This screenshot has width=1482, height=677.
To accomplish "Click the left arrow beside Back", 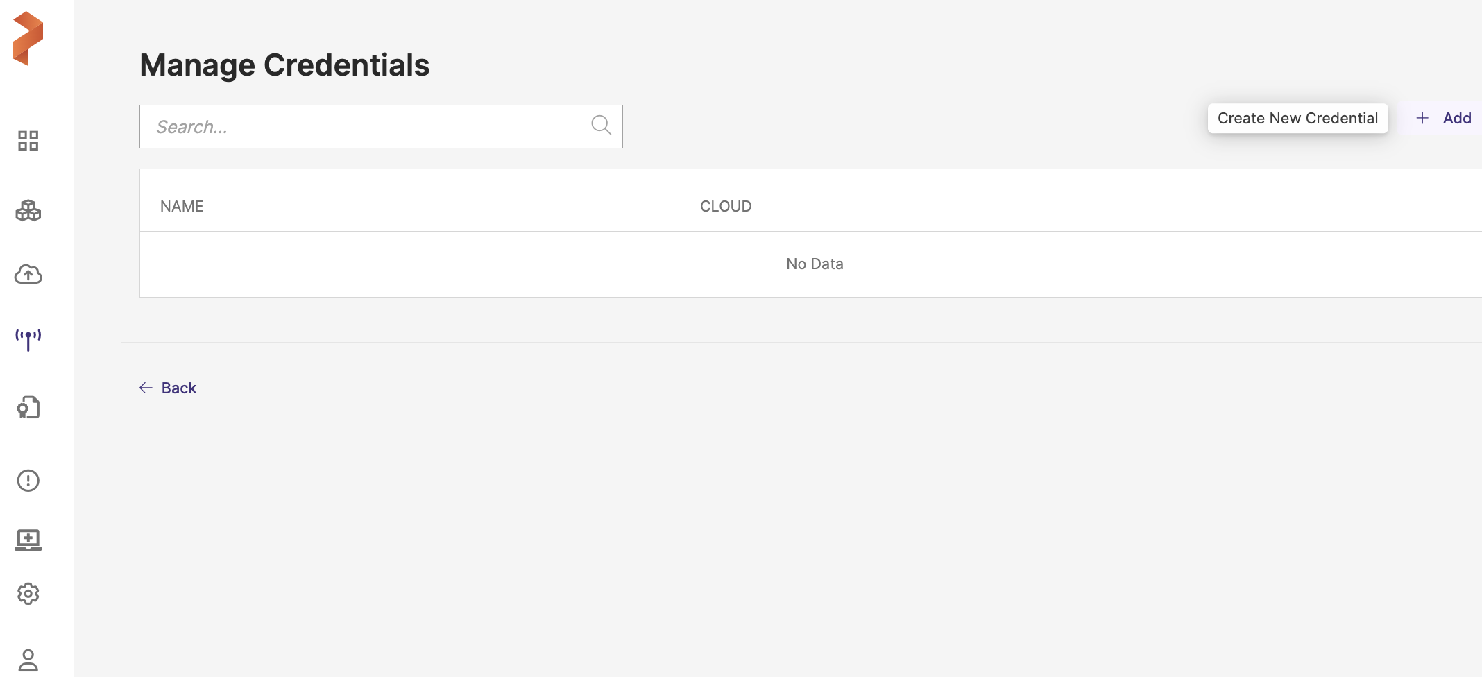I will point(146,388).
